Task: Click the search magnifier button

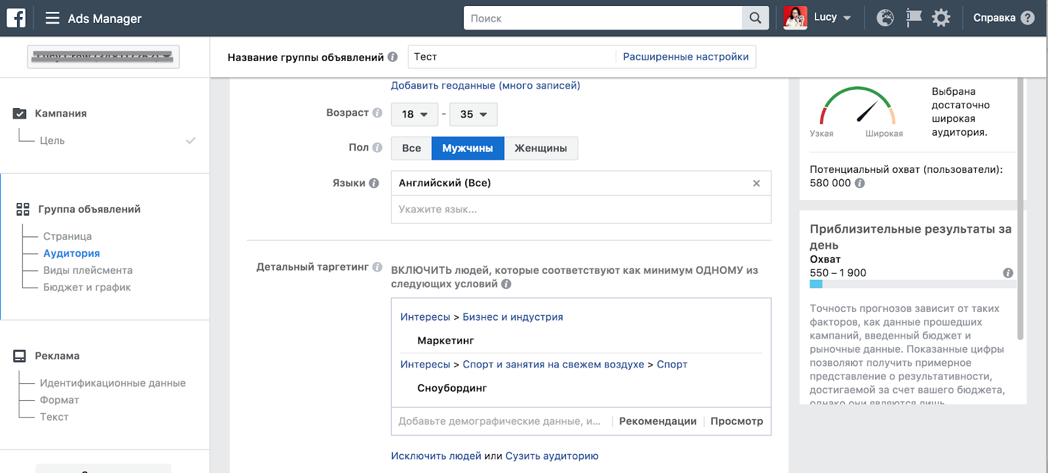Action: point(755,18)
